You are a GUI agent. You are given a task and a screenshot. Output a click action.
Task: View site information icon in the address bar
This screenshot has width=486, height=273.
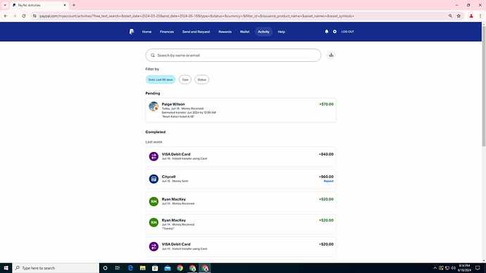point(35,15)
